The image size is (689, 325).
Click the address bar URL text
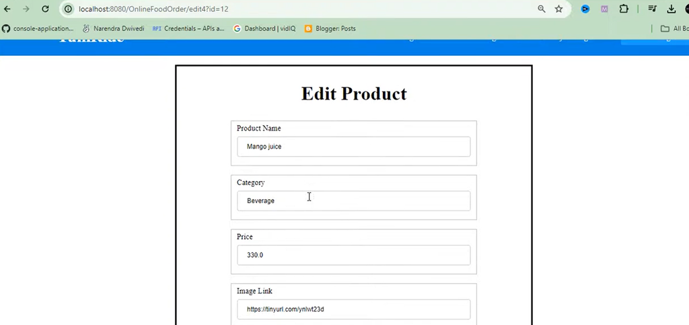pos(153,9)
